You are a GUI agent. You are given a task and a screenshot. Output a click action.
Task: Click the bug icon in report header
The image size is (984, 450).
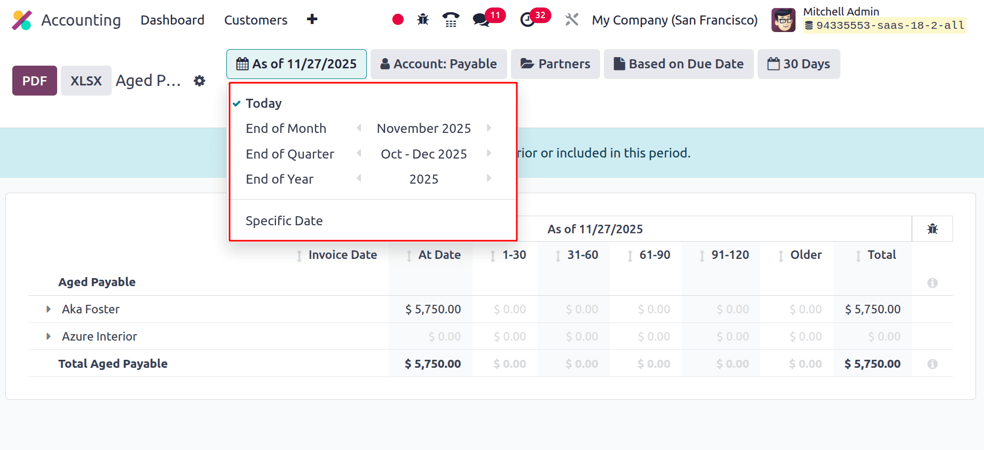[x=933, y=229]
